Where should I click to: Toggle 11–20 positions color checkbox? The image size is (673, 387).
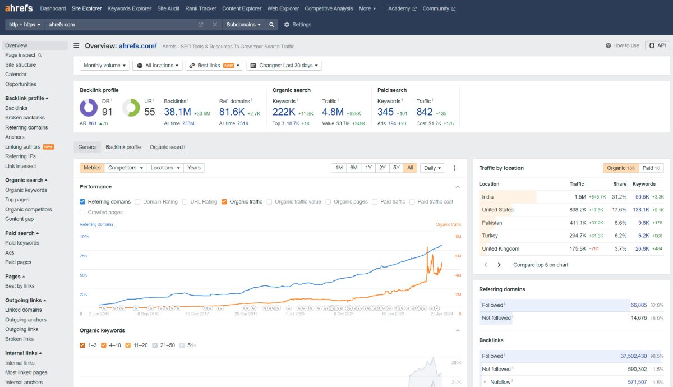tap(128, 345)
